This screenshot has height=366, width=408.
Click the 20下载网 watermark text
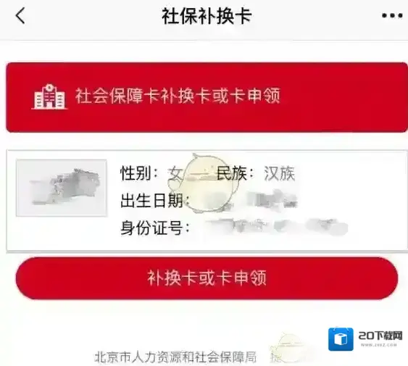[x=380, y=336]
